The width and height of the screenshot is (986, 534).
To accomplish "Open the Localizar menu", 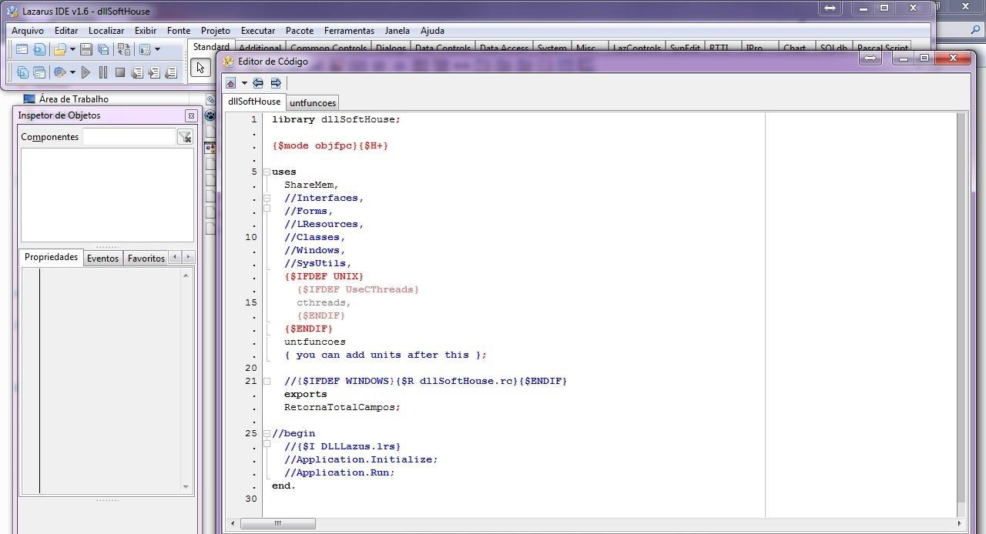I will (x=106, y=31).
